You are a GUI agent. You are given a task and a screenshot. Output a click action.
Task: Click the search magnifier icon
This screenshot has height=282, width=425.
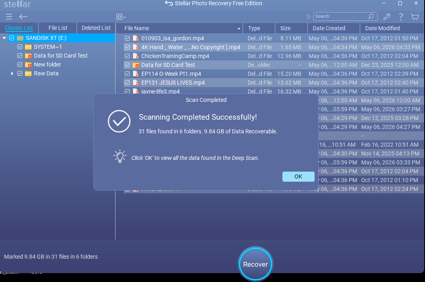click(x=371, y=17)
